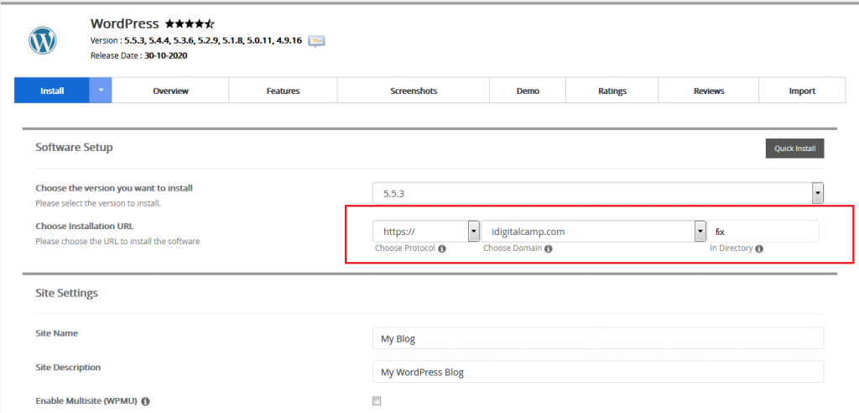Click the Quick Install button
The width and height of the screenshot is (859, 413).
click(795, 149)
